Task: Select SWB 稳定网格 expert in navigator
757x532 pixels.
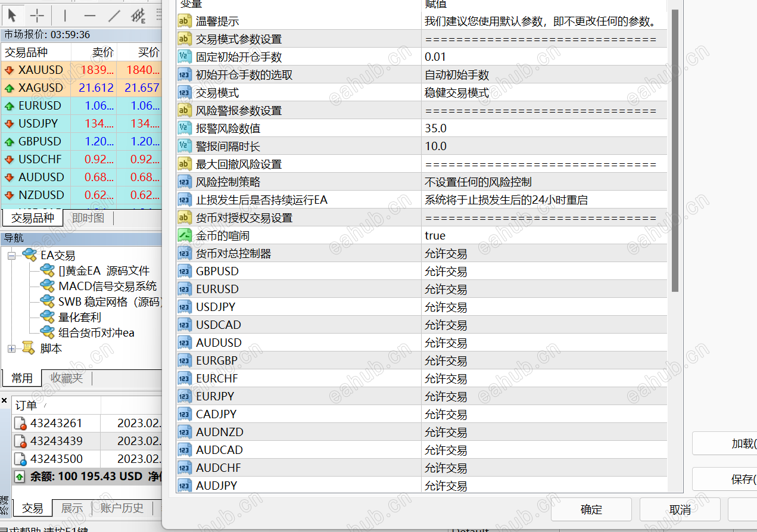Action: coord(110,301)
